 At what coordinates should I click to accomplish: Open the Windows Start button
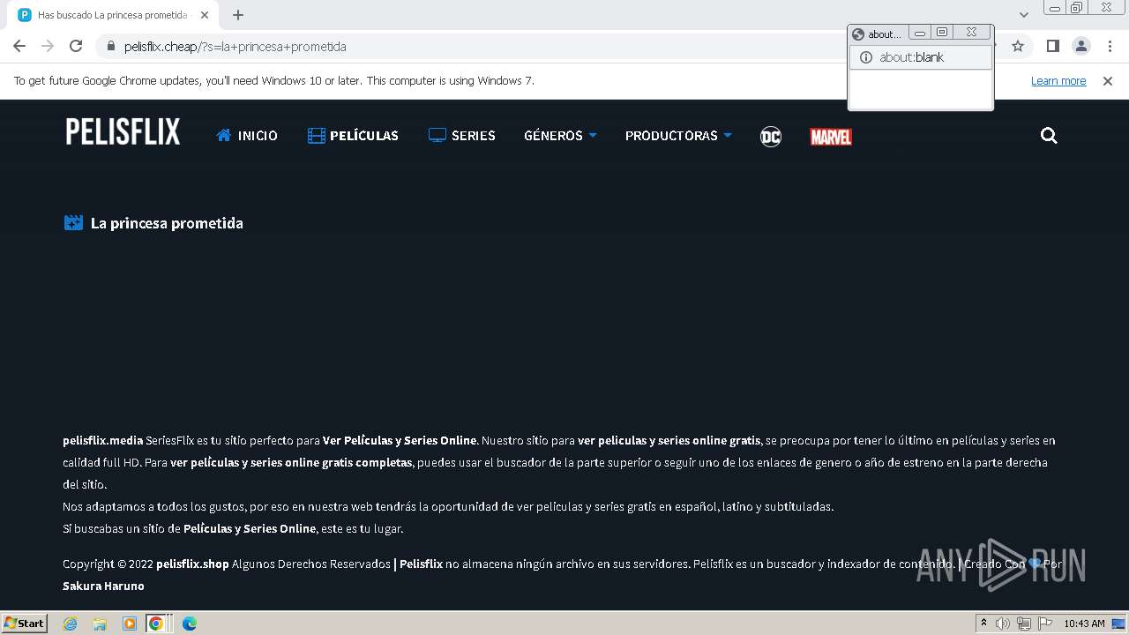pyautogui.click(x=25, y=623)
